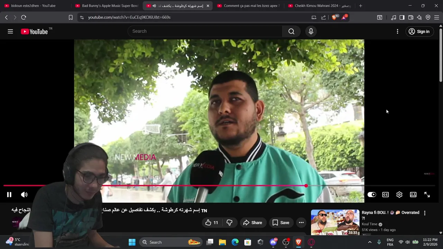This screenshot has height=249, width=443.
Task: Mute the active tab via its audio icon
Action: [154, 6]
